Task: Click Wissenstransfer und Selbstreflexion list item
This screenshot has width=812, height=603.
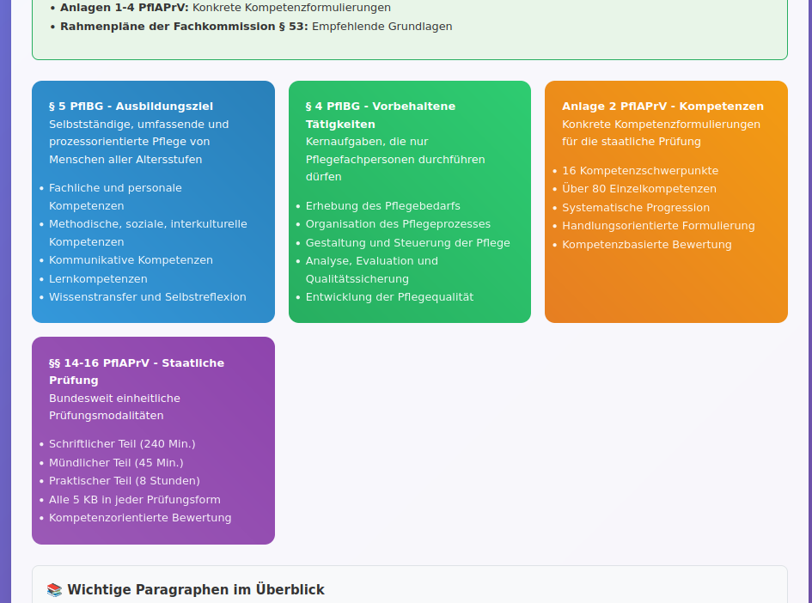Action: (x=147, y=297)
